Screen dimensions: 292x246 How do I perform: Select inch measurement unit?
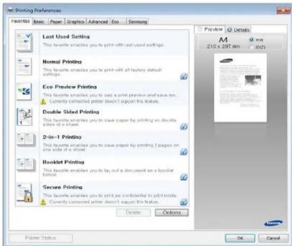tap(251, 47)
